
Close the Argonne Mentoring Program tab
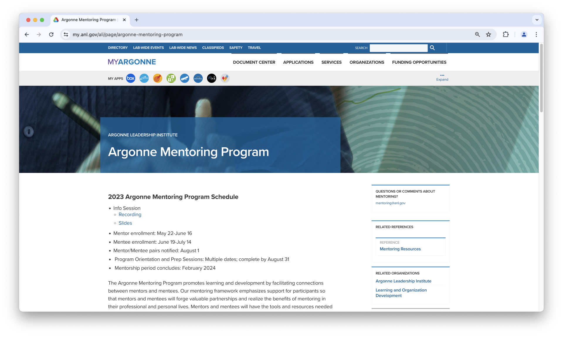click(x=124, y=20)
